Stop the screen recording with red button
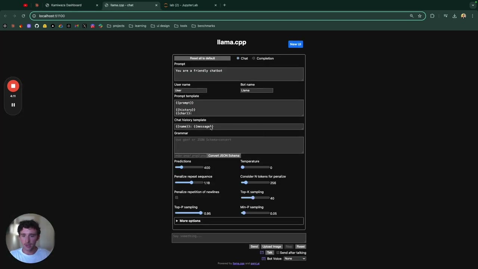The width and height of the screenshot is (478, 269). click(13, 86)
